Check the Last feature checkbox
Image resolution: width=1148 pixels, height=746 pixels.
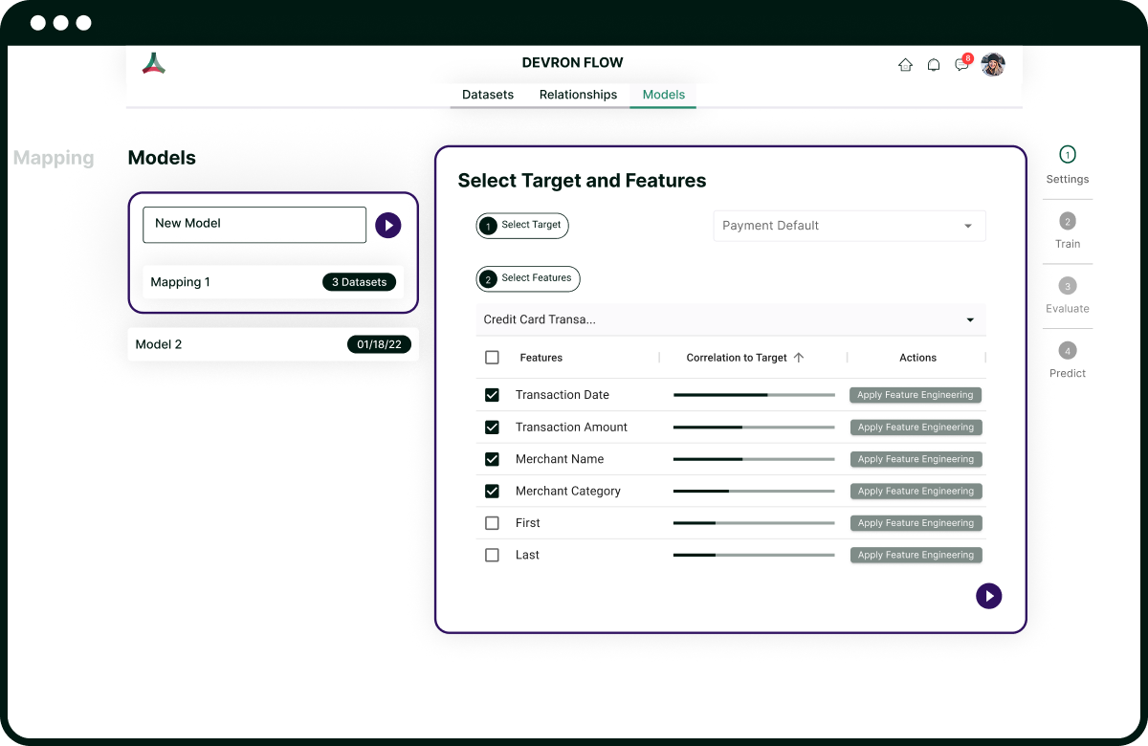tap(492, 555)
